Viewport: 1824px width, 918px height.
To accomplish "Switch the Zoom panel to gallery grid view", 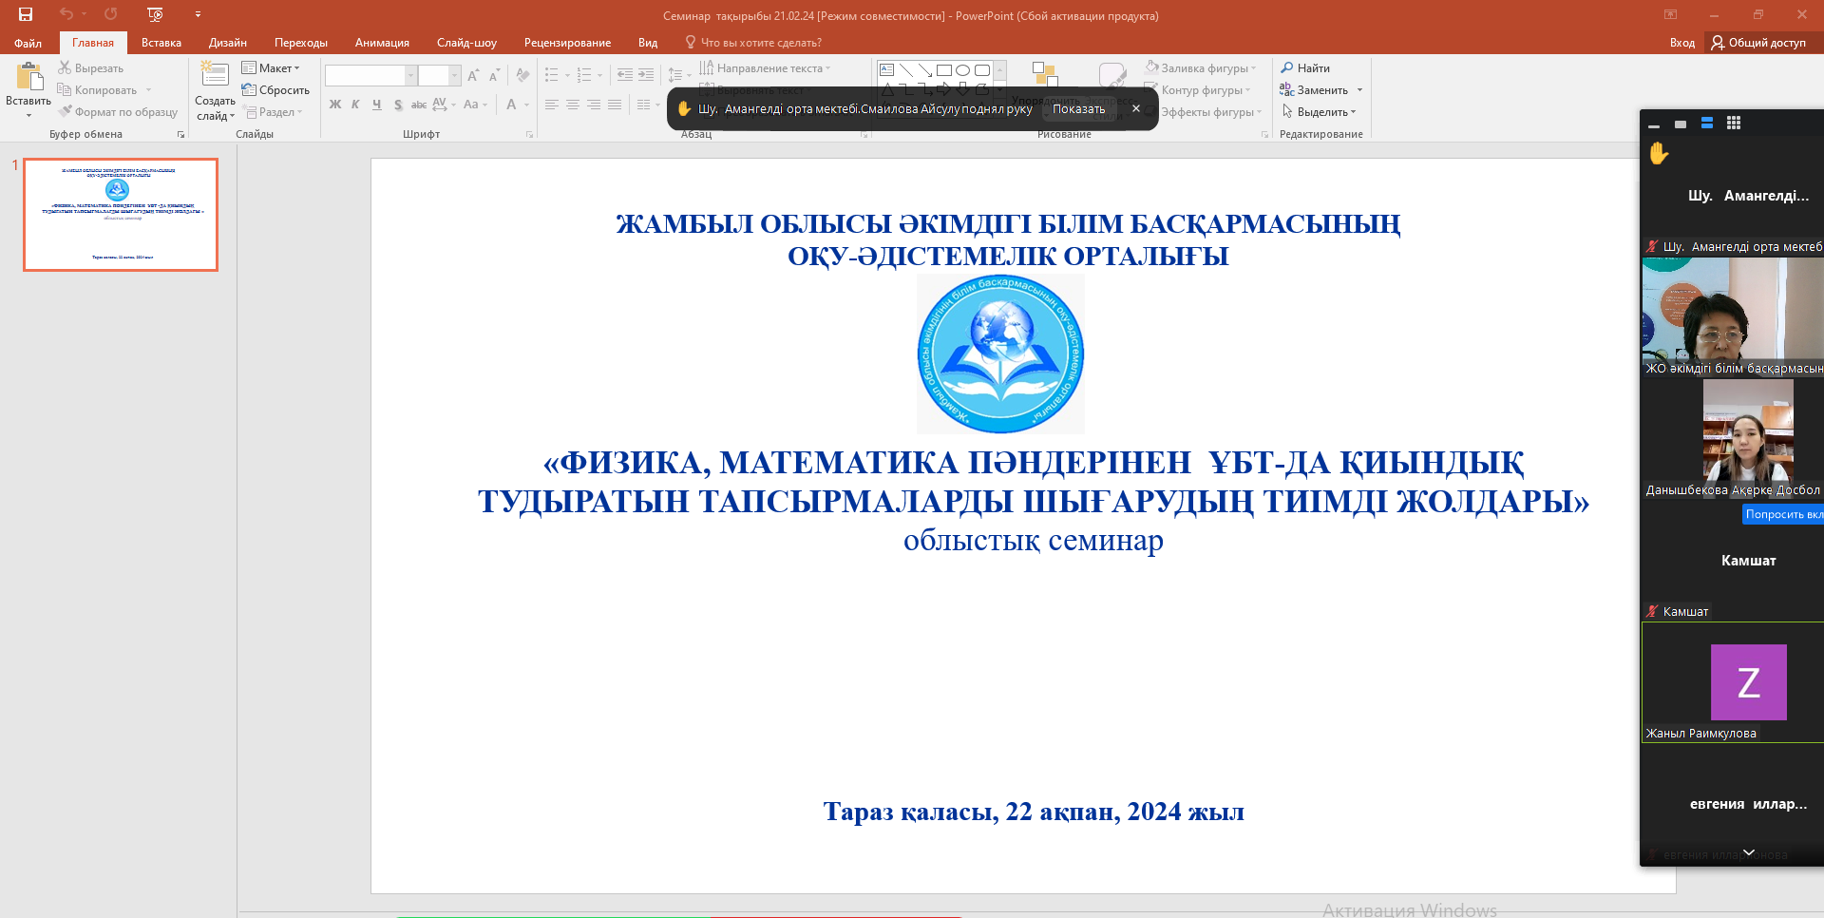I will pos(1734,123).
